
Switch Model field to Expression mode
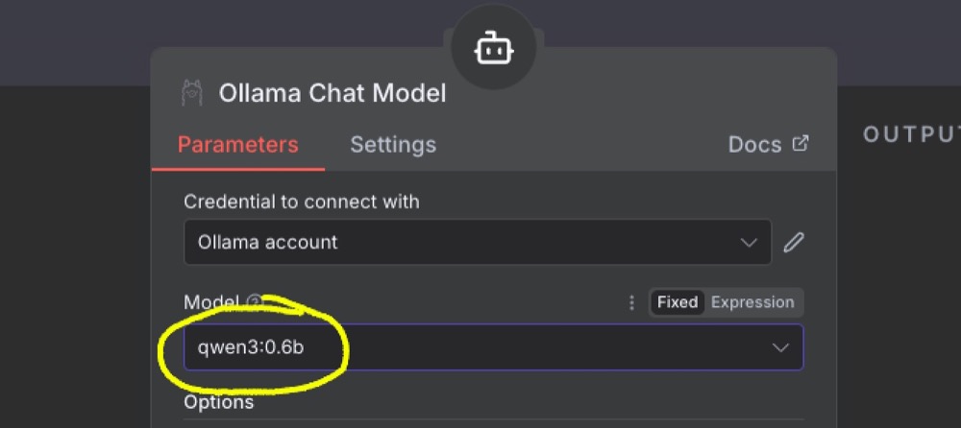pyautogui.click(x=752, y=302)
